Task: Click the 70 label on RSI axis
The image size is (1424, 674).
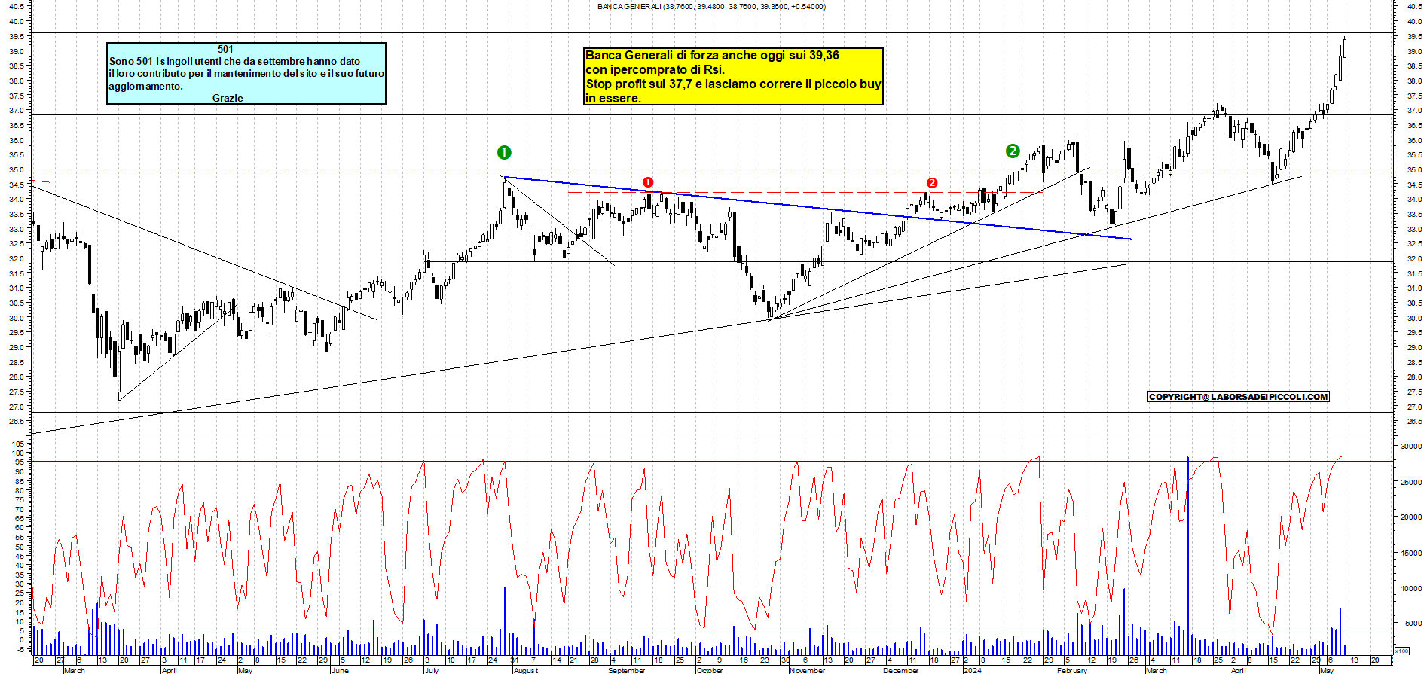Action: [x=21, y=509]
